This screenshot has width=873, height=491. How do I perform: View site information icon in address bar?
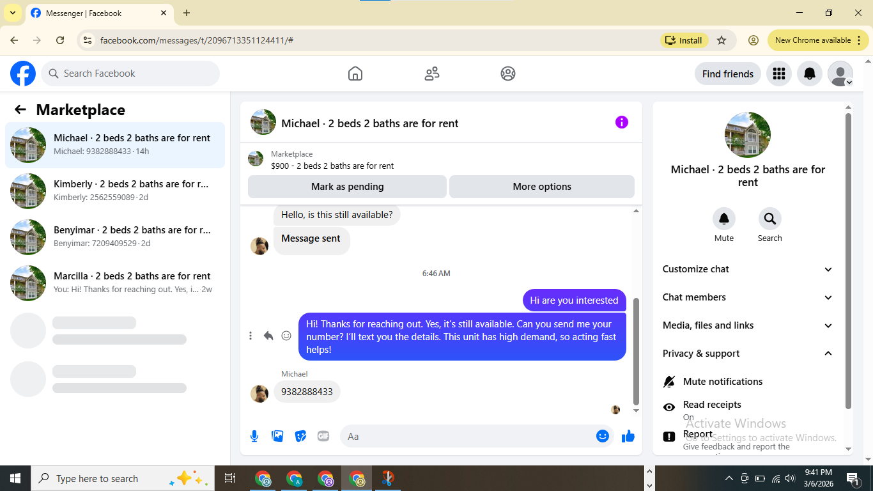tap(89, 40)
